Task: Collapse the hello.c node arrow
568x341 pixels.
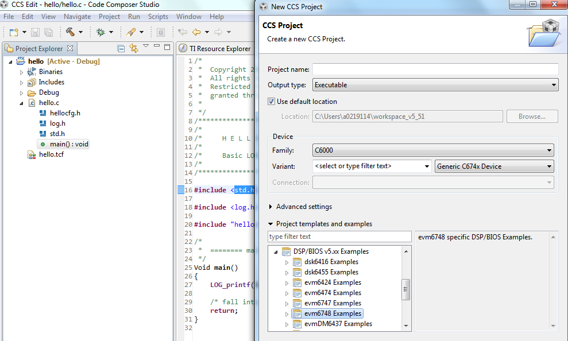Action: click(x=21, y=103)
